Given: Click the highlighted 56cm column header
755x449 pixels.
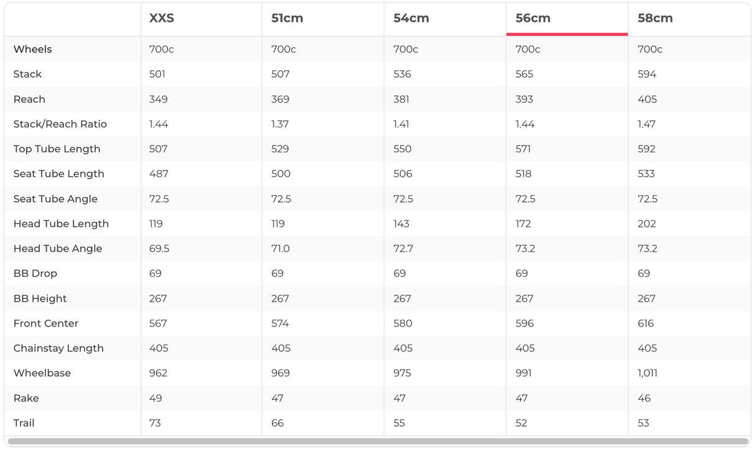Looking at the screenshot, I should tap(533, 18).
